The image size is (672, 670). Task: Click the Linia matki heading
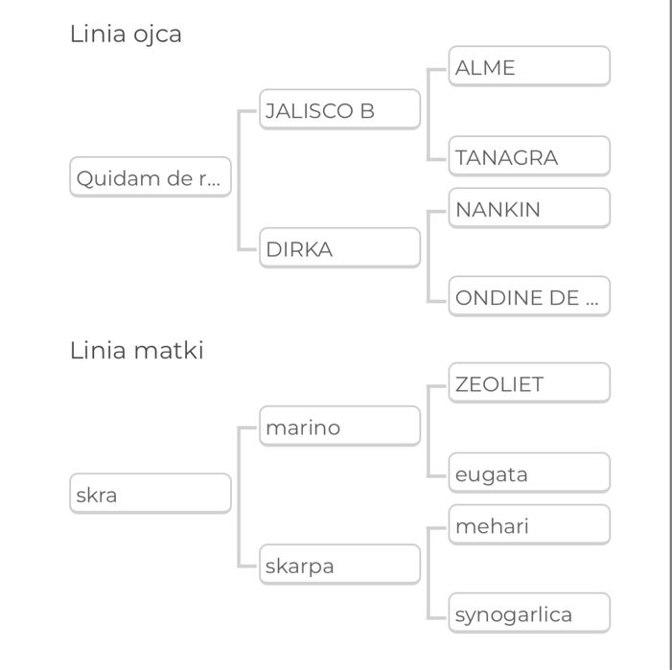click(x=137, y=351)
